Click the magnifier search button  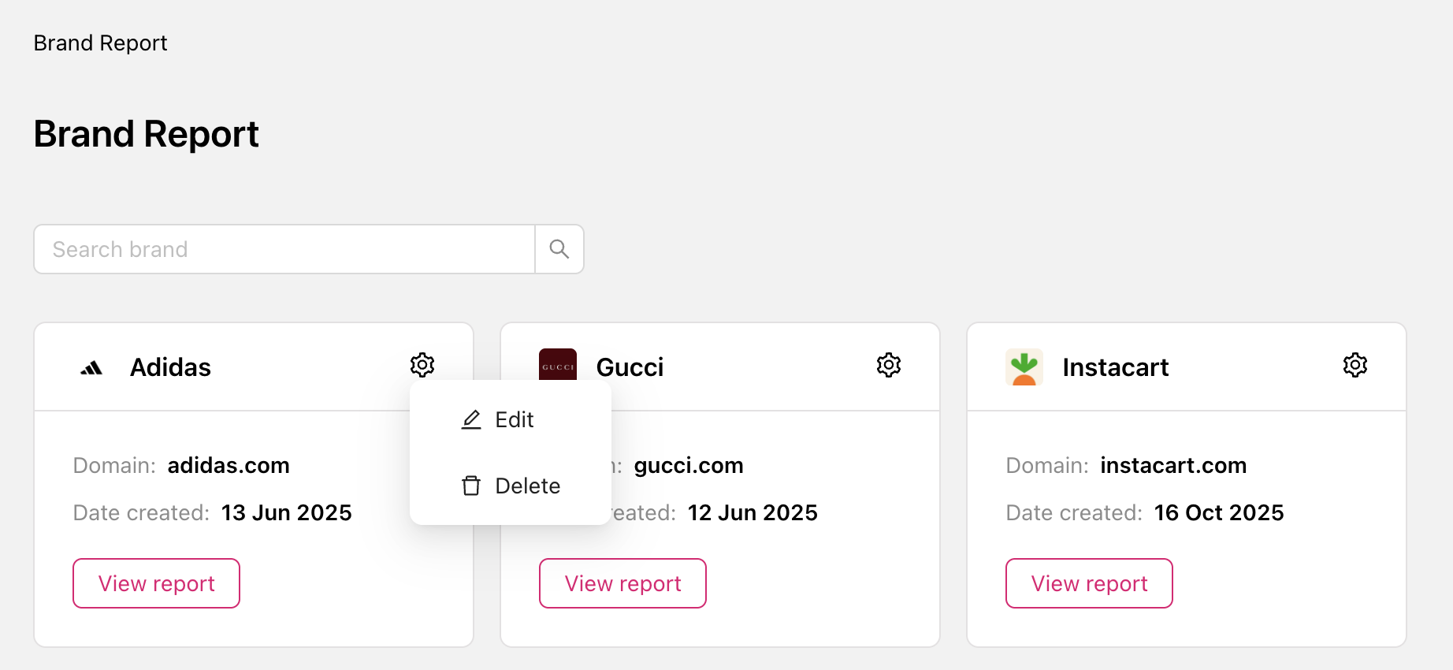(x=559, y=249)
